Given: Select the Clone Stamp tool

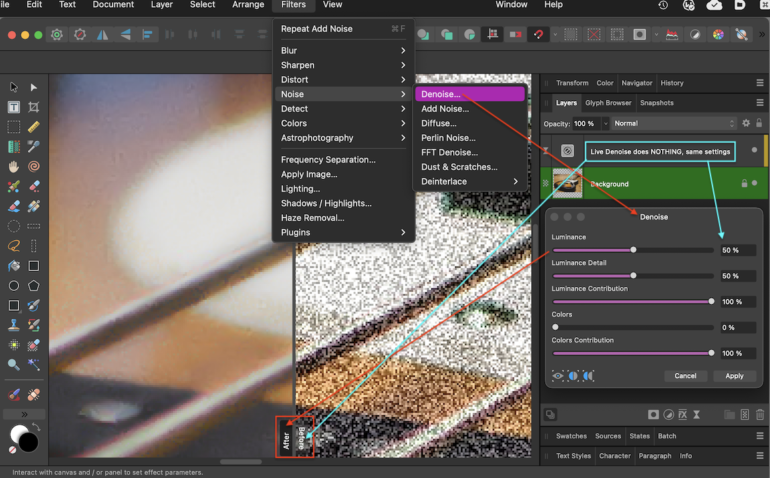Looking at the screenshot, I should coord(13,325).
